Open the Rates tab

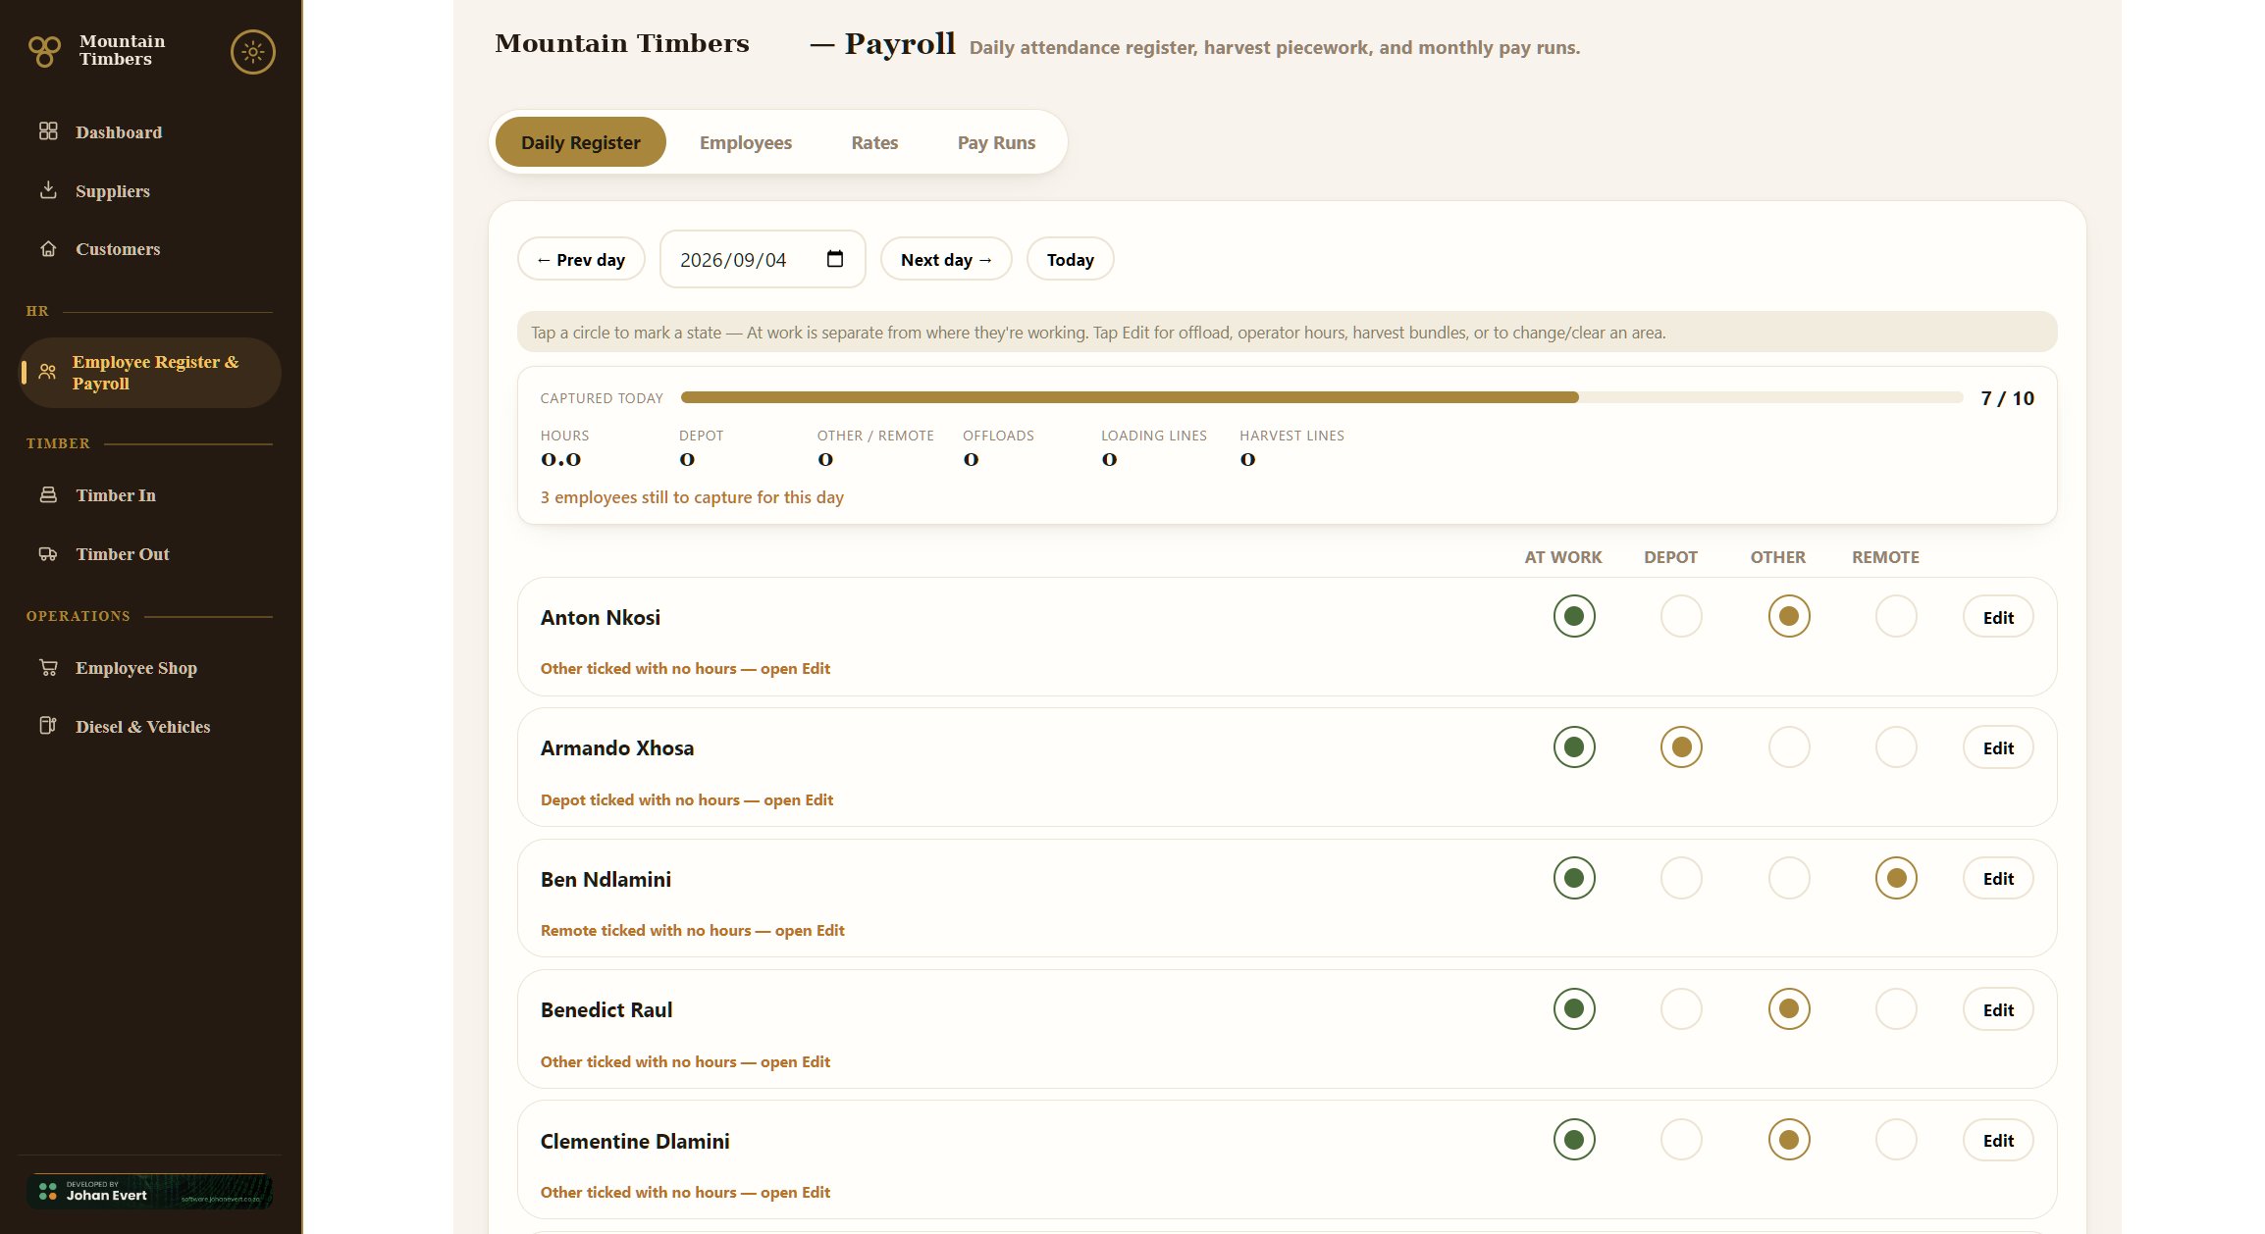(x=874, y=142)
